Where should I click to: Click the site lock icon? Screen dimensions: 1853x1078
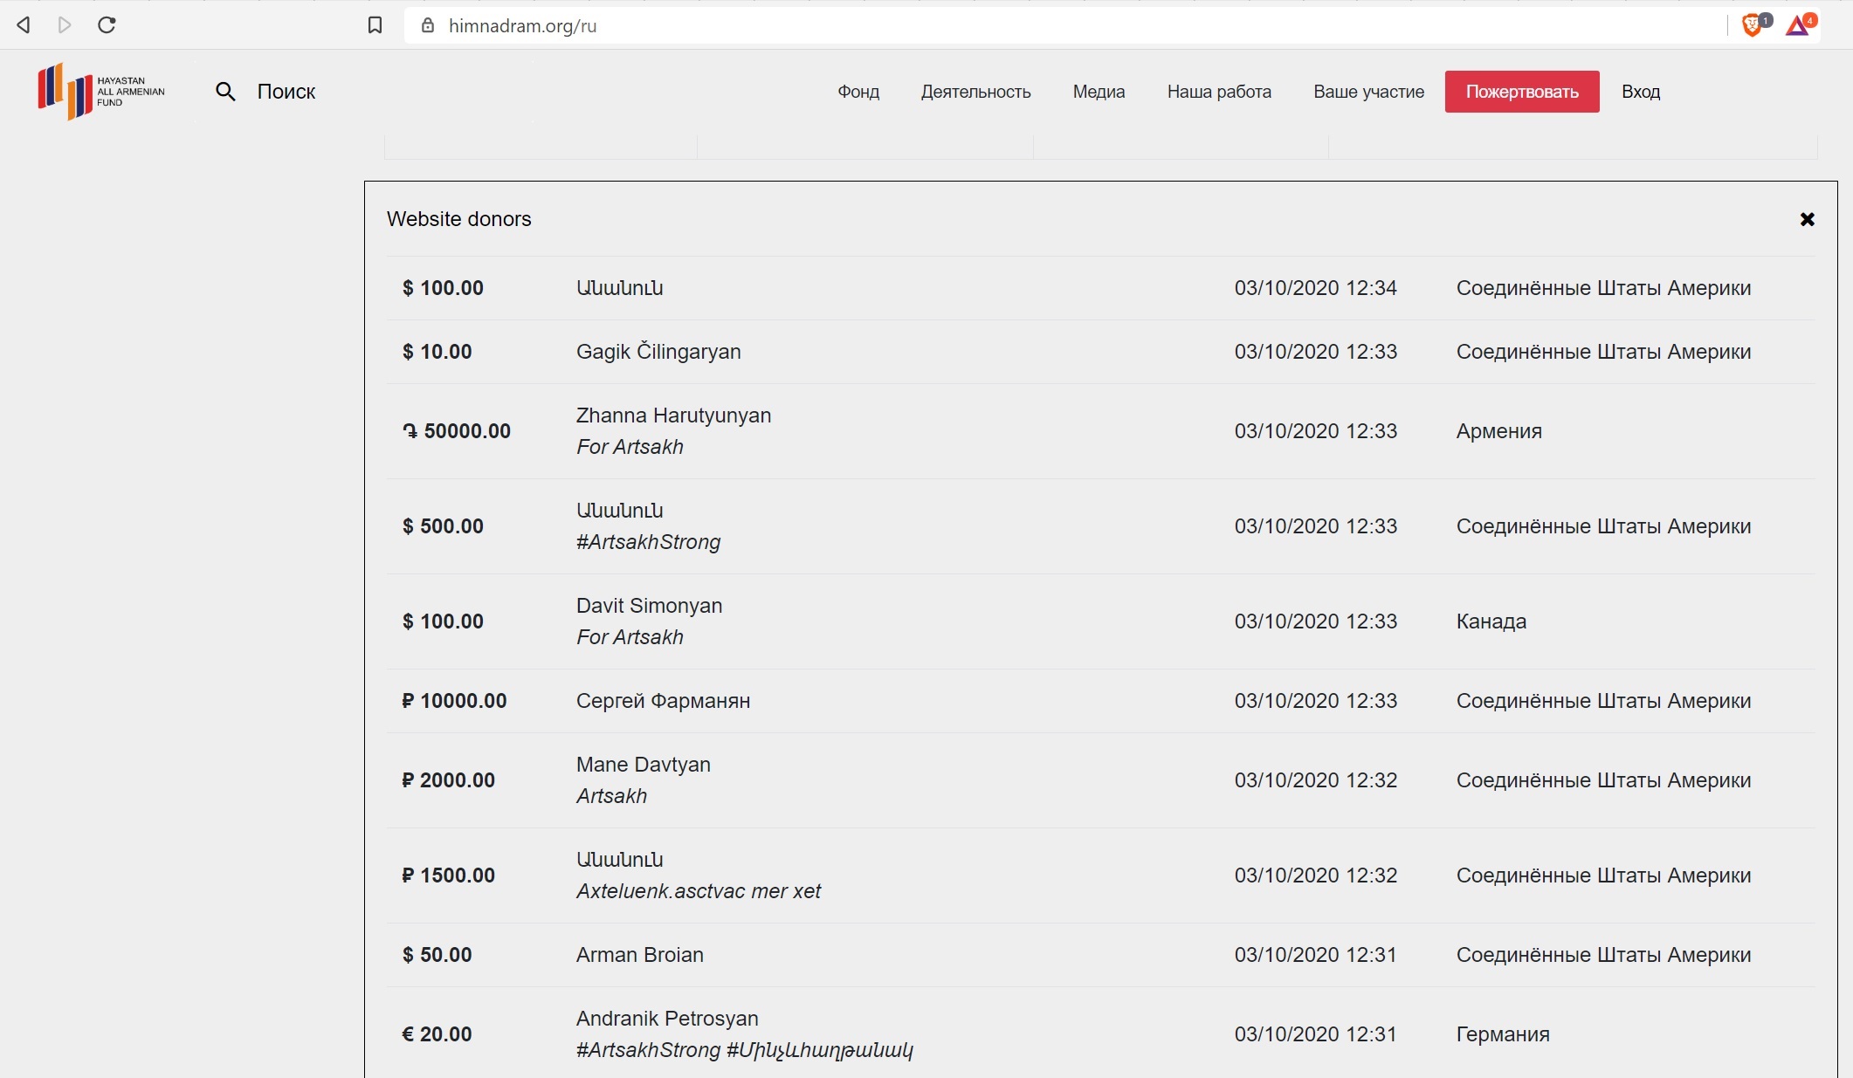click(x=428, y=25)
